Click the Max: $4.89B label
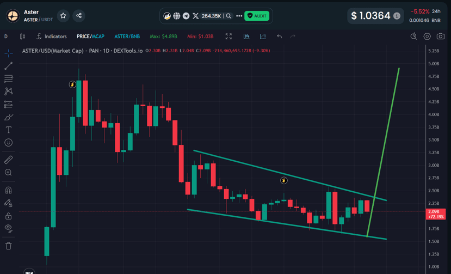The height and width of the screenshot is (274, 451). point(163,36)
